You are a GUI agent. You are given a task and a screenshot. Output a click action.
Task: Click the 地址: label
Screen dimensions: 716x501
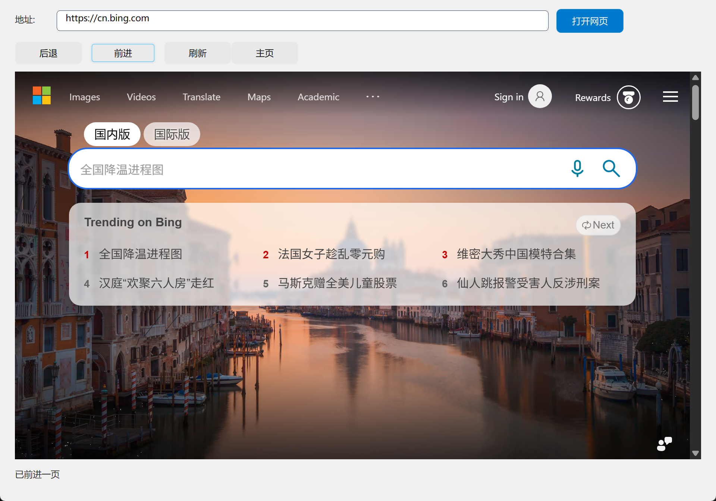[x=25, y=19]
